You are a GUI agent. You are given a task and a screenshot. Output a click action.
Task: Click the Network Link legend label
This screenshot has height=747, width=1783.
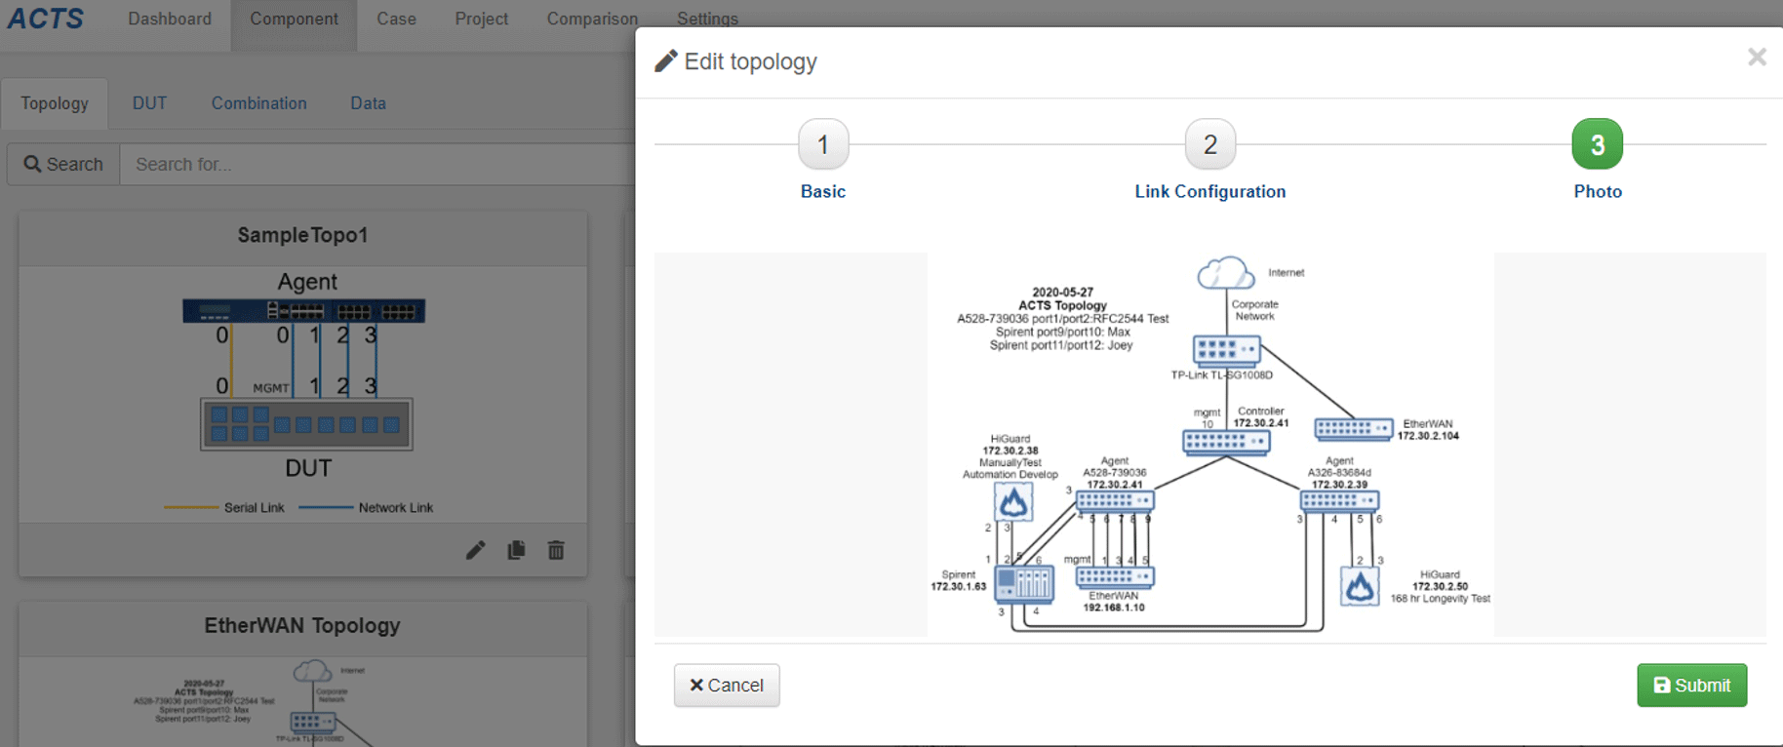pos(396,508)
